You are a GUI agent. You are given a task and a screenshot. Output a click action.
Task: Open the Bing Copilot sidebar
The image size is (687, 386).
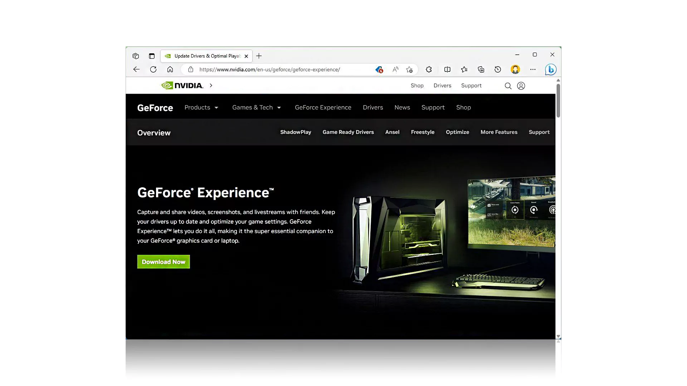[x=551, y=69]
